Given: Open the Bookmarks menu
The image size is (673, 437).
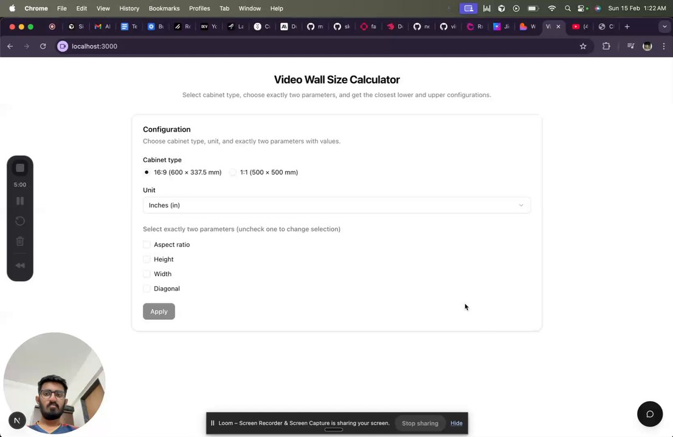Looking at the screenshot, I should [x=164, y=8].
